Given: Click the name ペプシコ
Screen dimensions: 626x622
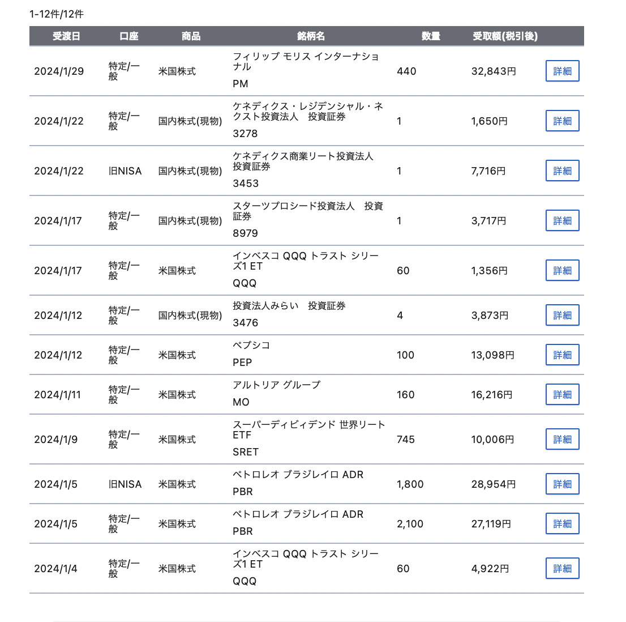Looking at the screenshot, I should [251, 345].
